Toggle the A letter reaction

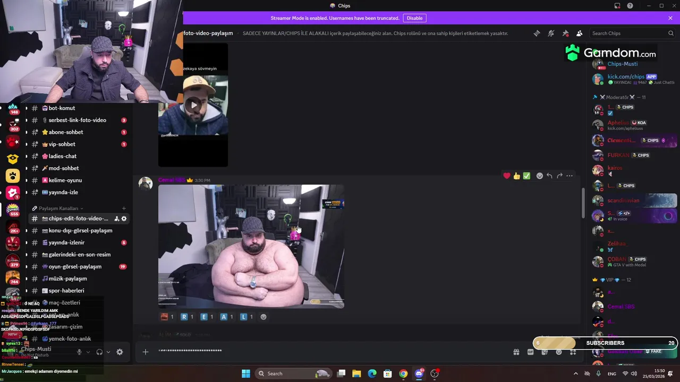(227, 317)
